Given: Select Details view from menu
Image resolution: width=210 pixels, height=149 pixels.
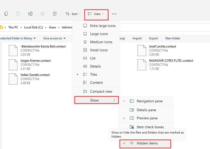Looking at the screenshot, I should click(95, 66).
